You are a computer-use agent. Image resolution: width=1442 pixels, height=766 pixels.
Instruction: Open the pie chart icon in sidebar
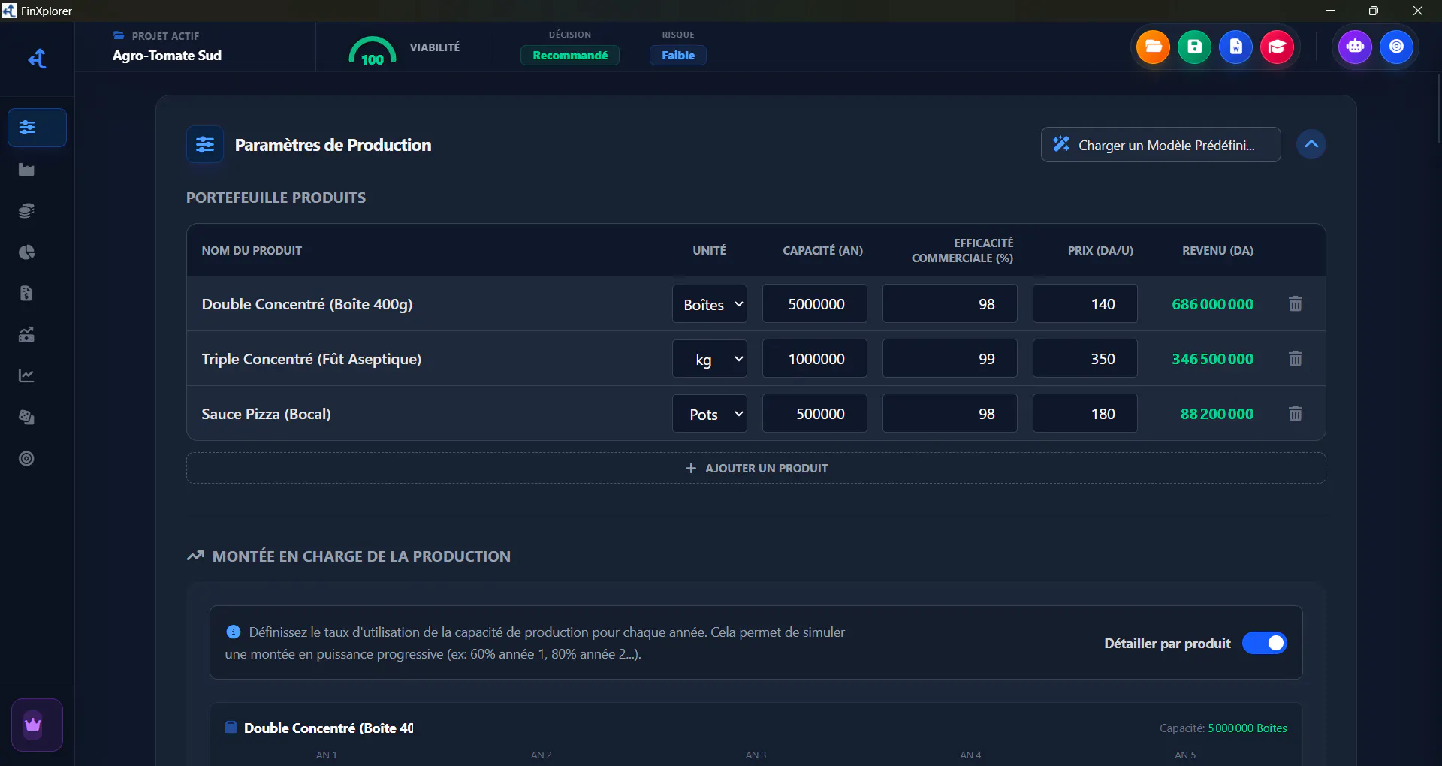pyautogui.click(x=26, y=252)
